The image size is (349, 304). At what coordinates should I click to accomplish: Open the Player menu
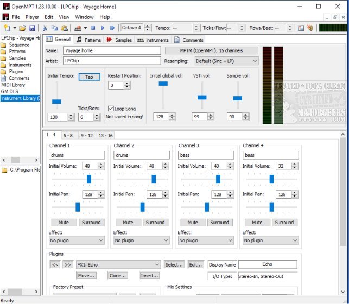coord(32,17)
